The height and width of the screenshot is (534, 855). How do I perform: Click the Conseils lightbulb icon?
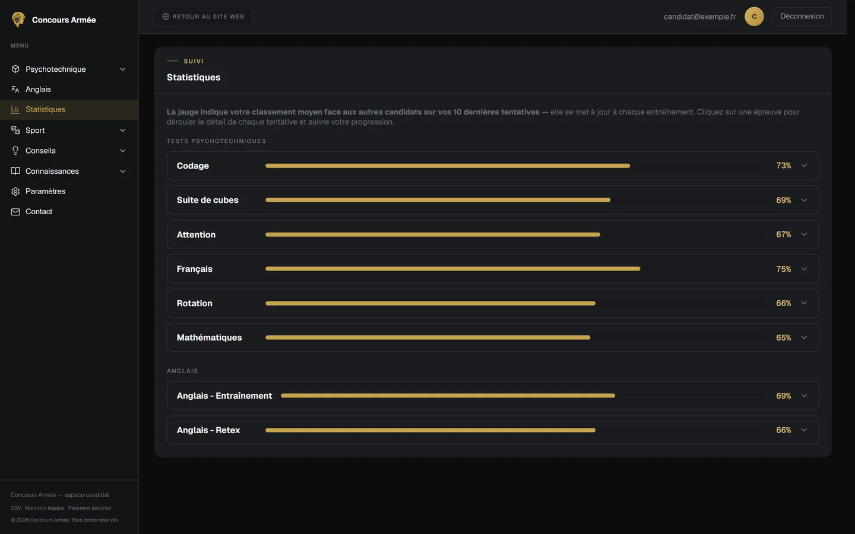(15, 151)
